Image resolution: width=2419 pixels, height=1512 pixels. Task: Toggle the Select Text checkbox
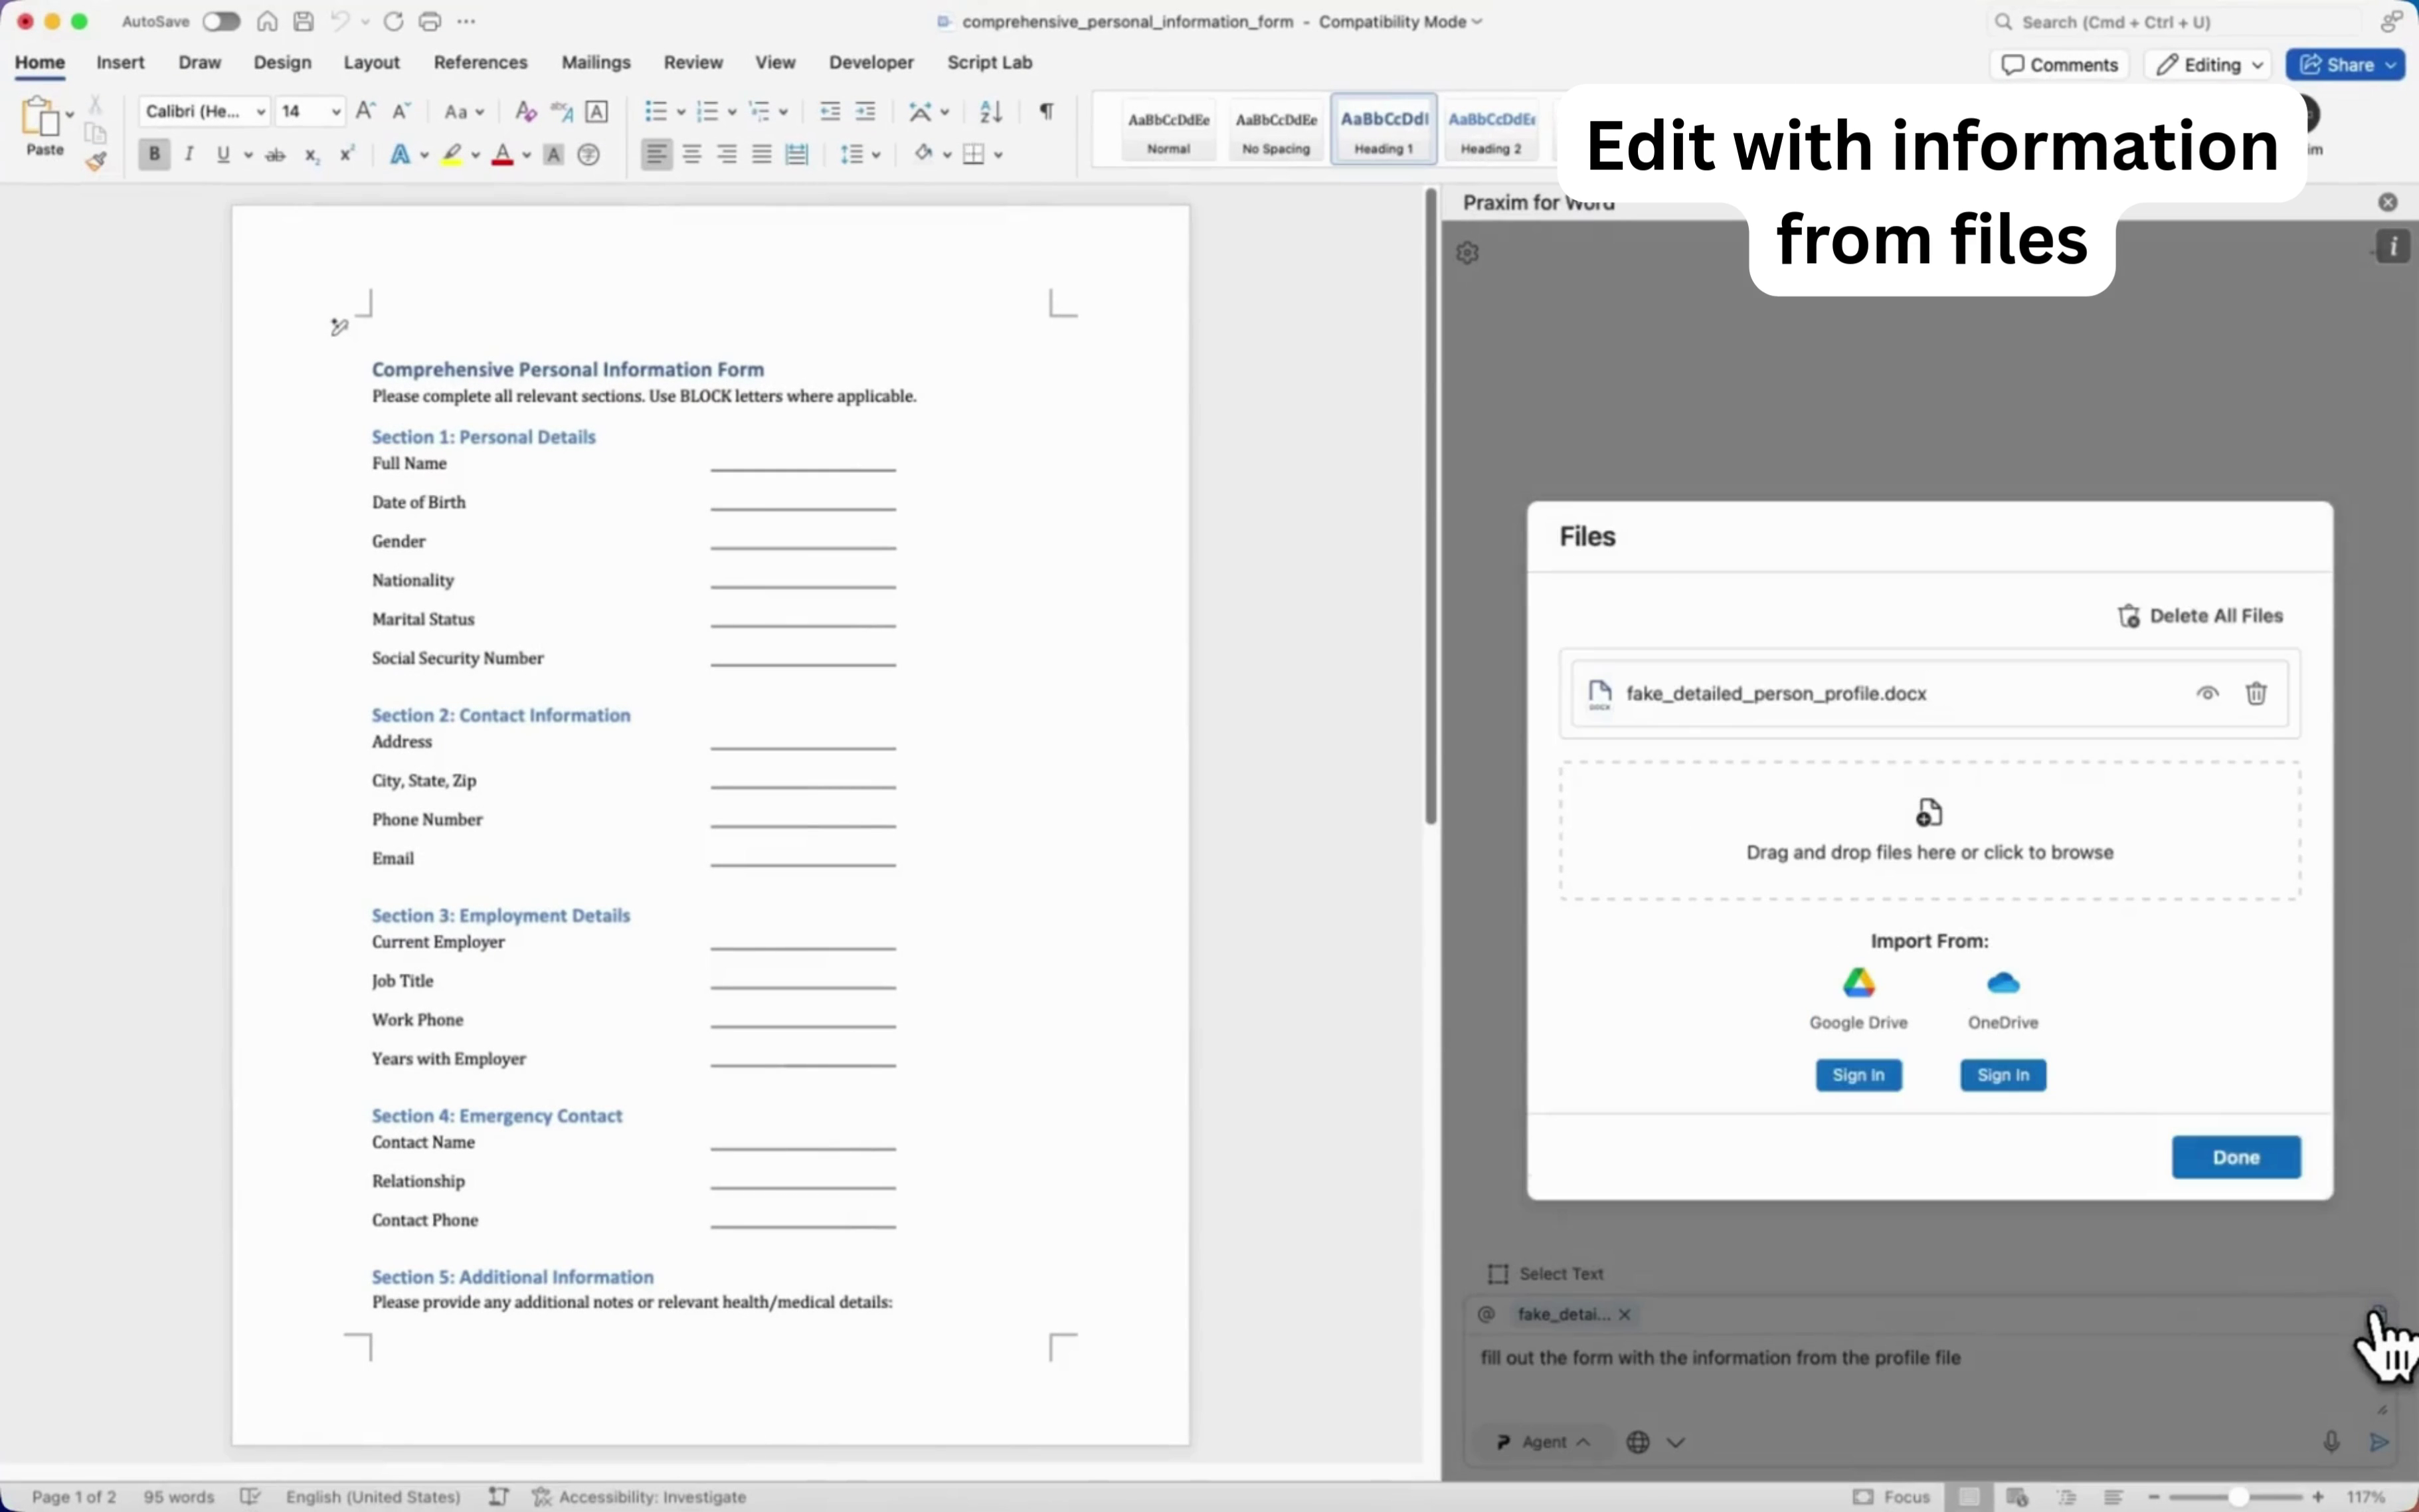[x=1497, y=1273]
